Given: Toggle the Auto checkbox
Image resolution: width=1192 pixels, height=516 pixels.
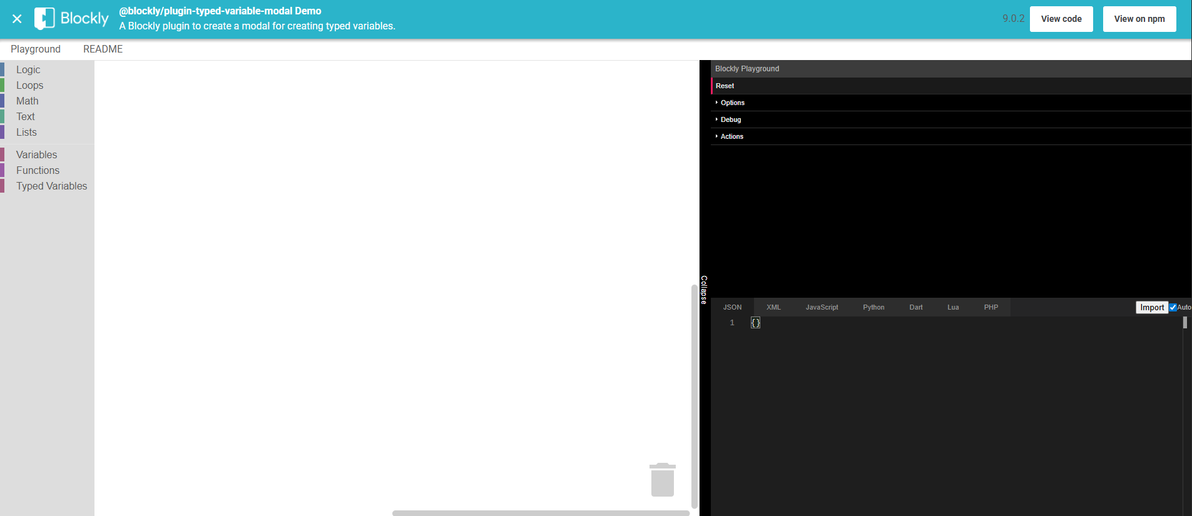Looking at the screenshot, I should point(1173,307).
